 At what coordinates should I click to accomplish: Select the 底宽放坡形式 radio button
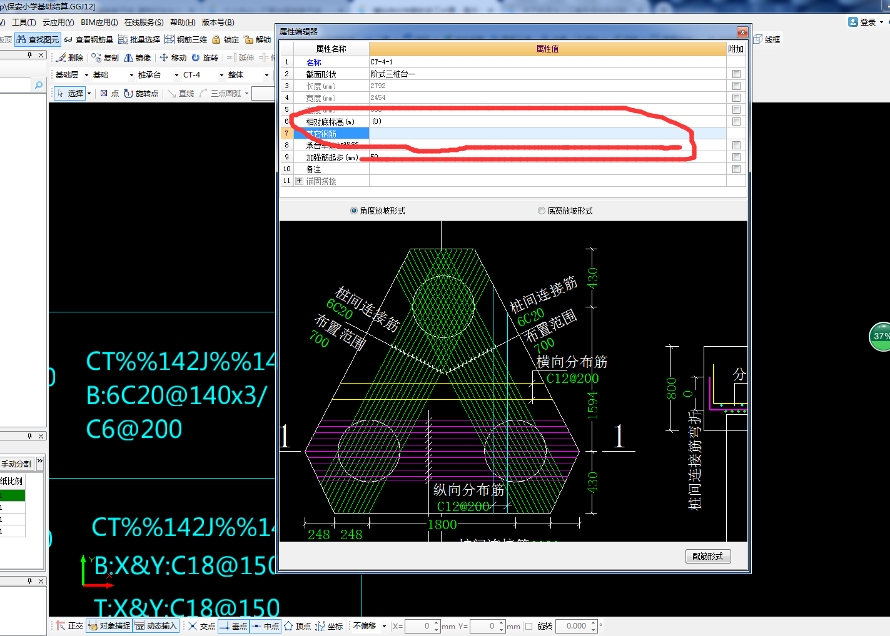542,211
